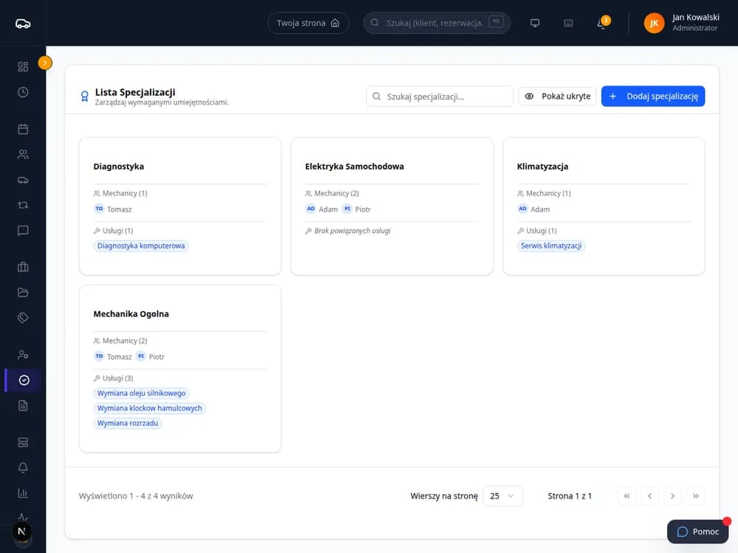This screenshot has width=738, height=553.
Task: Toggle Pokaż ukryte hidden specializations
Action: coord(557,97)
